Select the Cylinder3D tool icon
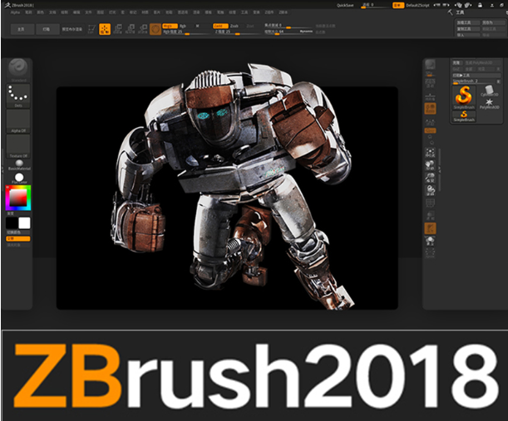Image resolution: width=508 pixels, height=421 pixels. [x=489, y=91]
